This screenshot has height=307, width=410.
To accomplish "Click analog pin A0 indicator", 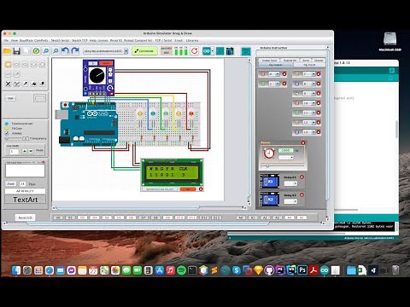I will coord(241,217).
